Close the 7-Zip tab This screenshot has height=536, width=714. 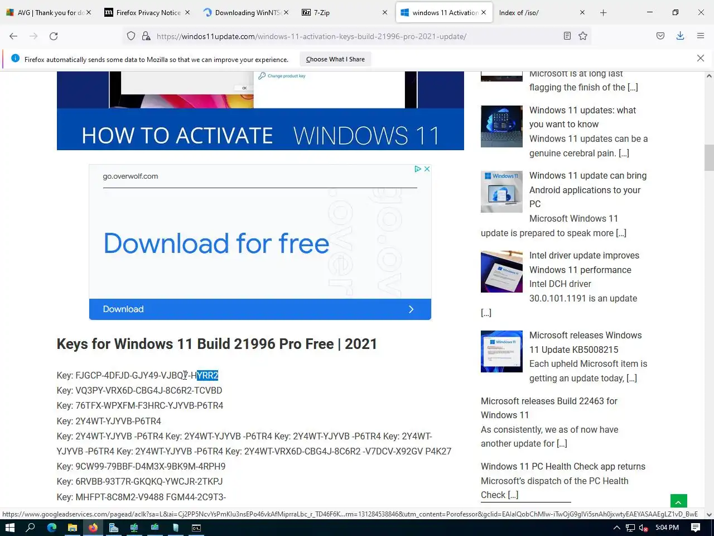tap(384, 12)
